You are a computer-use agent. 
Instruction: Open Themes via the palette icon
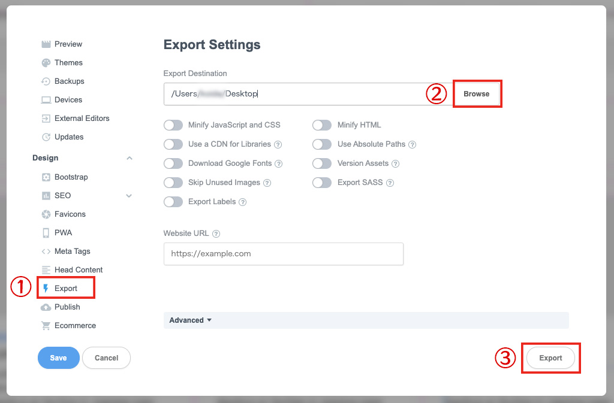tap(46, 63)
